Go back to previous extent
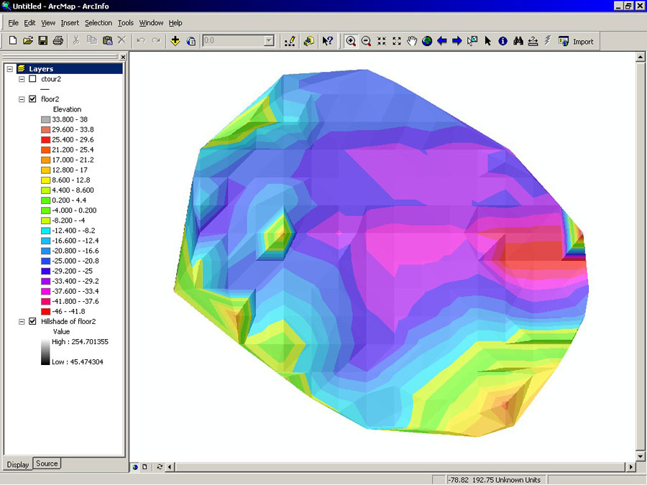The height and width of the screenshot is (485, 647). point(442,41)
